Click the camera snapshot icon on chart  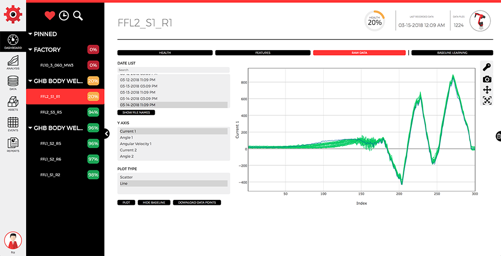tap(487, 79)
